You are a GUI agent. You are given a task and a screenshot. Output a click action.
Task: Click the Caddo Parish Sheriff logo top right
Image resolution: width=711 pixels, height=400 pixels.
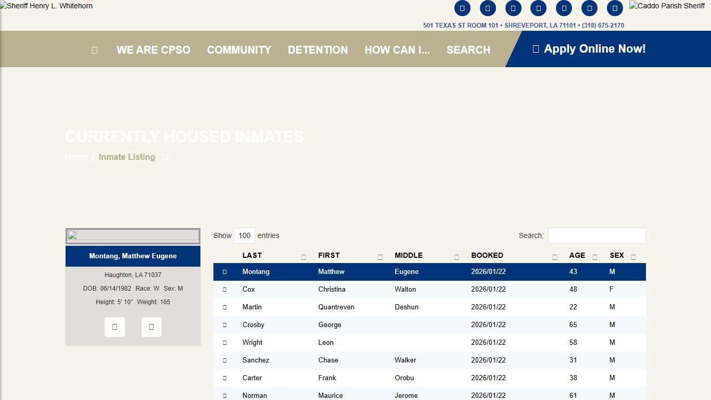click(x=667, y=6)
